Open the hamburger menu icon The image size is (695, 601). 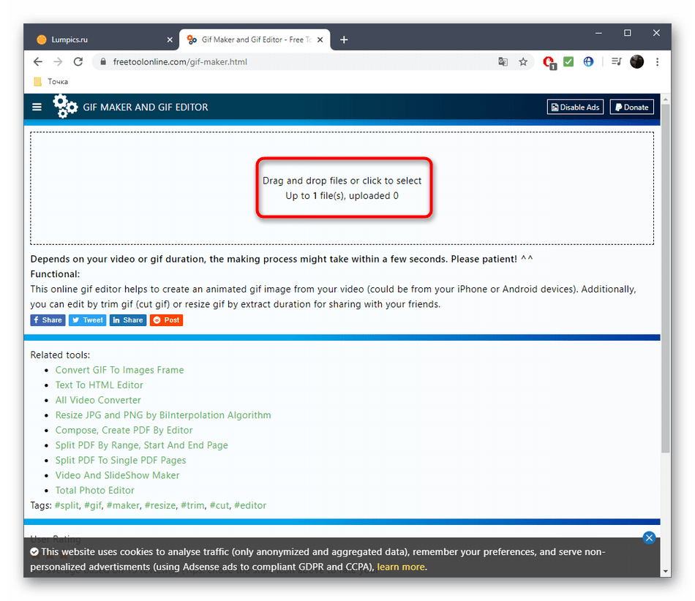(x=37, y=107)
